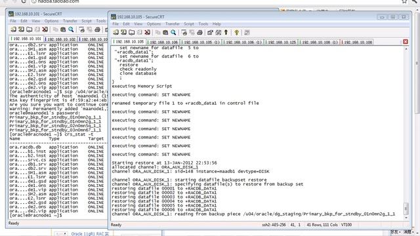Image resolution: width=420 pixels, height=236 pixels.
Task: Open Help menu in 192.168.10.105 window
Action: coord(217,24)
